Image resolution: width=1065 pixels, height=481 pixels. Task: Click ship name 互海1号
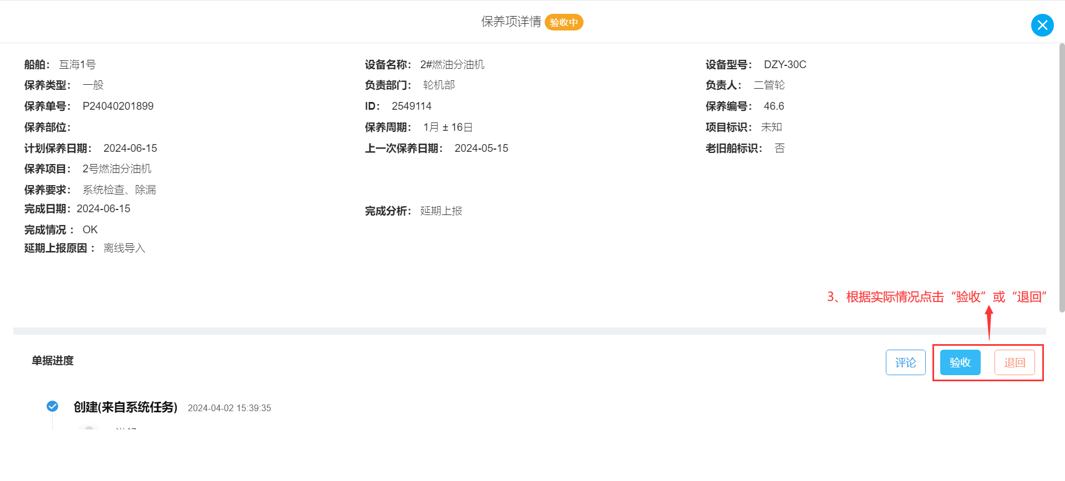[x=77, y=64]
